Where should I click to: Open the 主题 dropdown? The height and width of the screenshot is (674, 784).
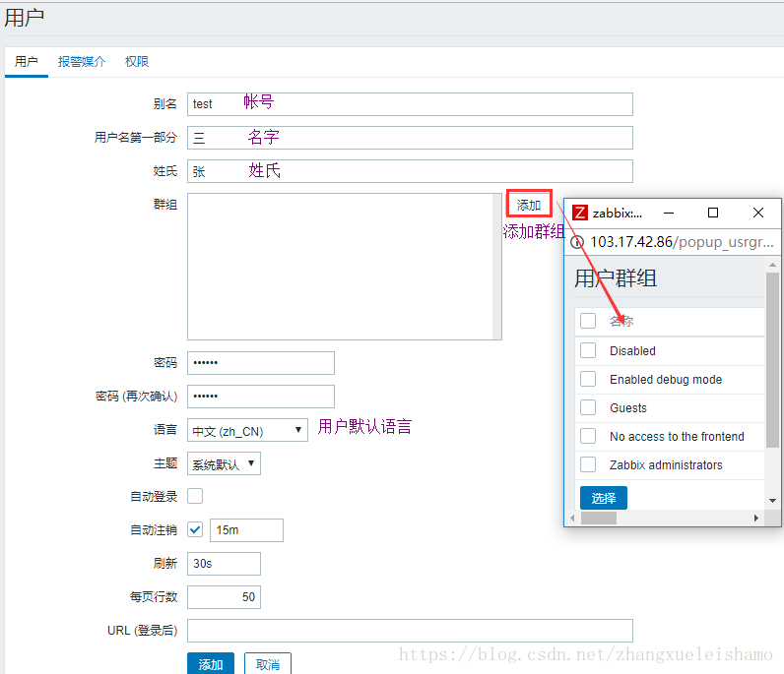224,463
